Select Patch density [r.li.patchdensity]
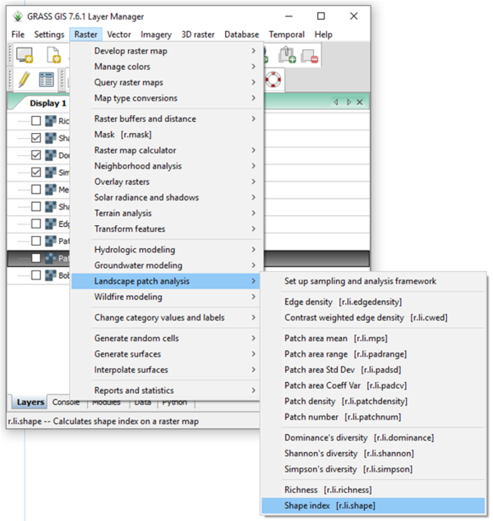The image size is (493, 521). [373, 401]
